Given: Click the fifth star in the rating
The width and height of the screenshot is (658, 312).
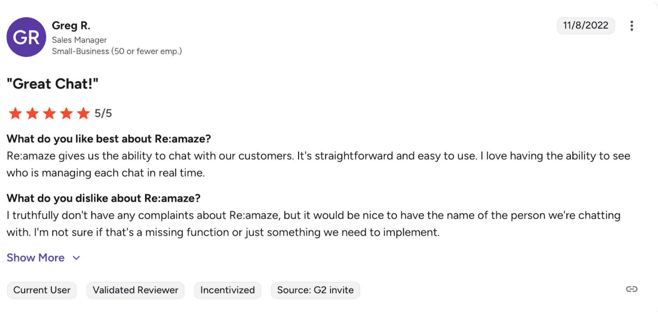Looking at the screenshot, I should (x=83, y=113).
